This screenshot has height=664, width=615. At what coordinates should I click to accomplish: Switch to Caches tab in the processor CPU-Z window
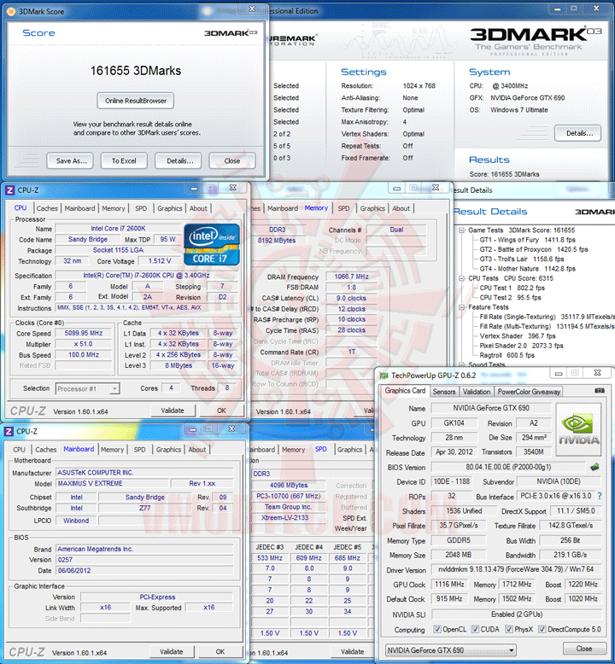point(47,208)
